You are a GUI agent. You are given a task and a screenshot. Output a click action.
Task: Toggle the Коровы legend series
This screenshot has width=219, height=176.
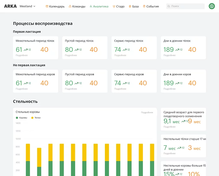point(22,118)
